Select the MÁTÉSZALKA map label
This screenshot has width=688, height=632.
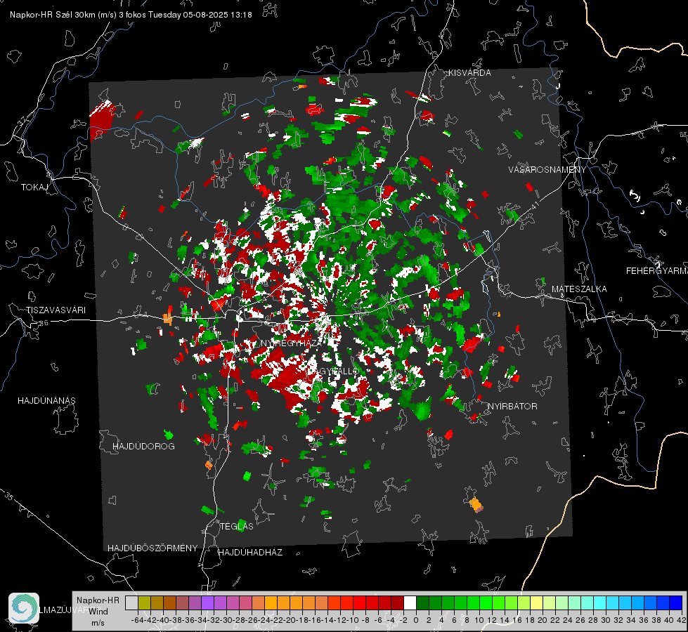579,289
